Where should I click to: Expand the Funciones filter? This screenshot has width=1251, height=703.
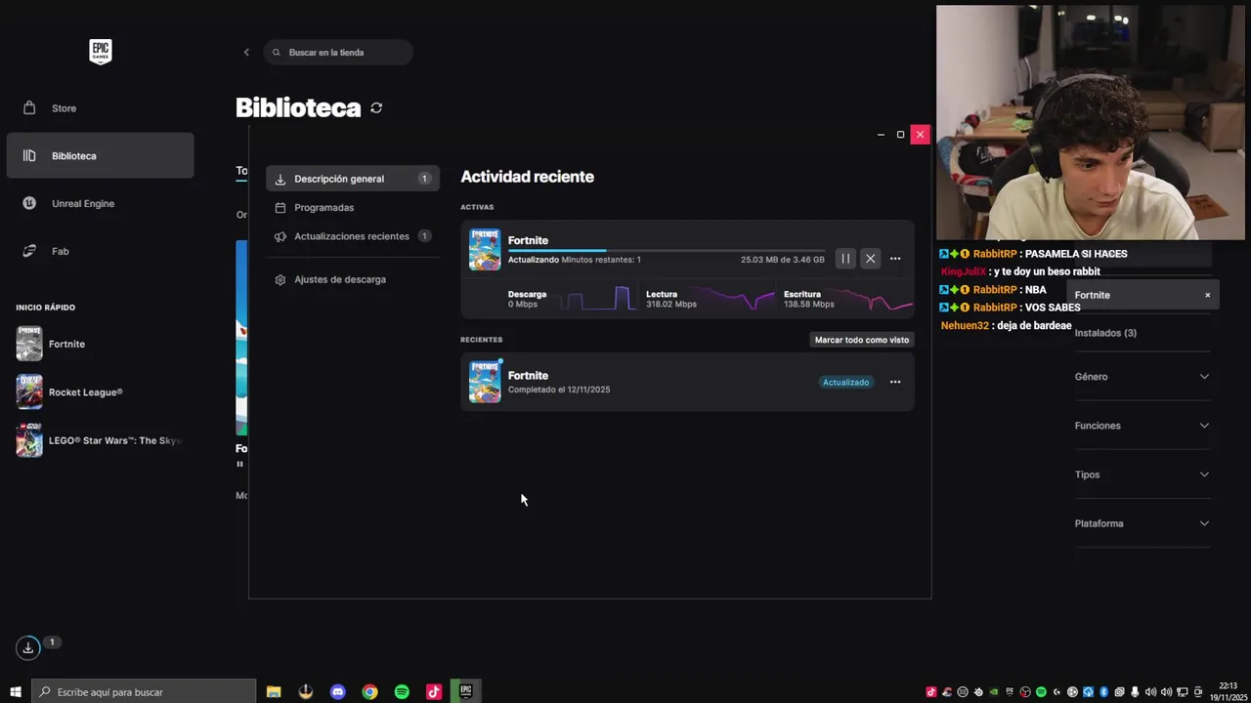point(1143,426)
